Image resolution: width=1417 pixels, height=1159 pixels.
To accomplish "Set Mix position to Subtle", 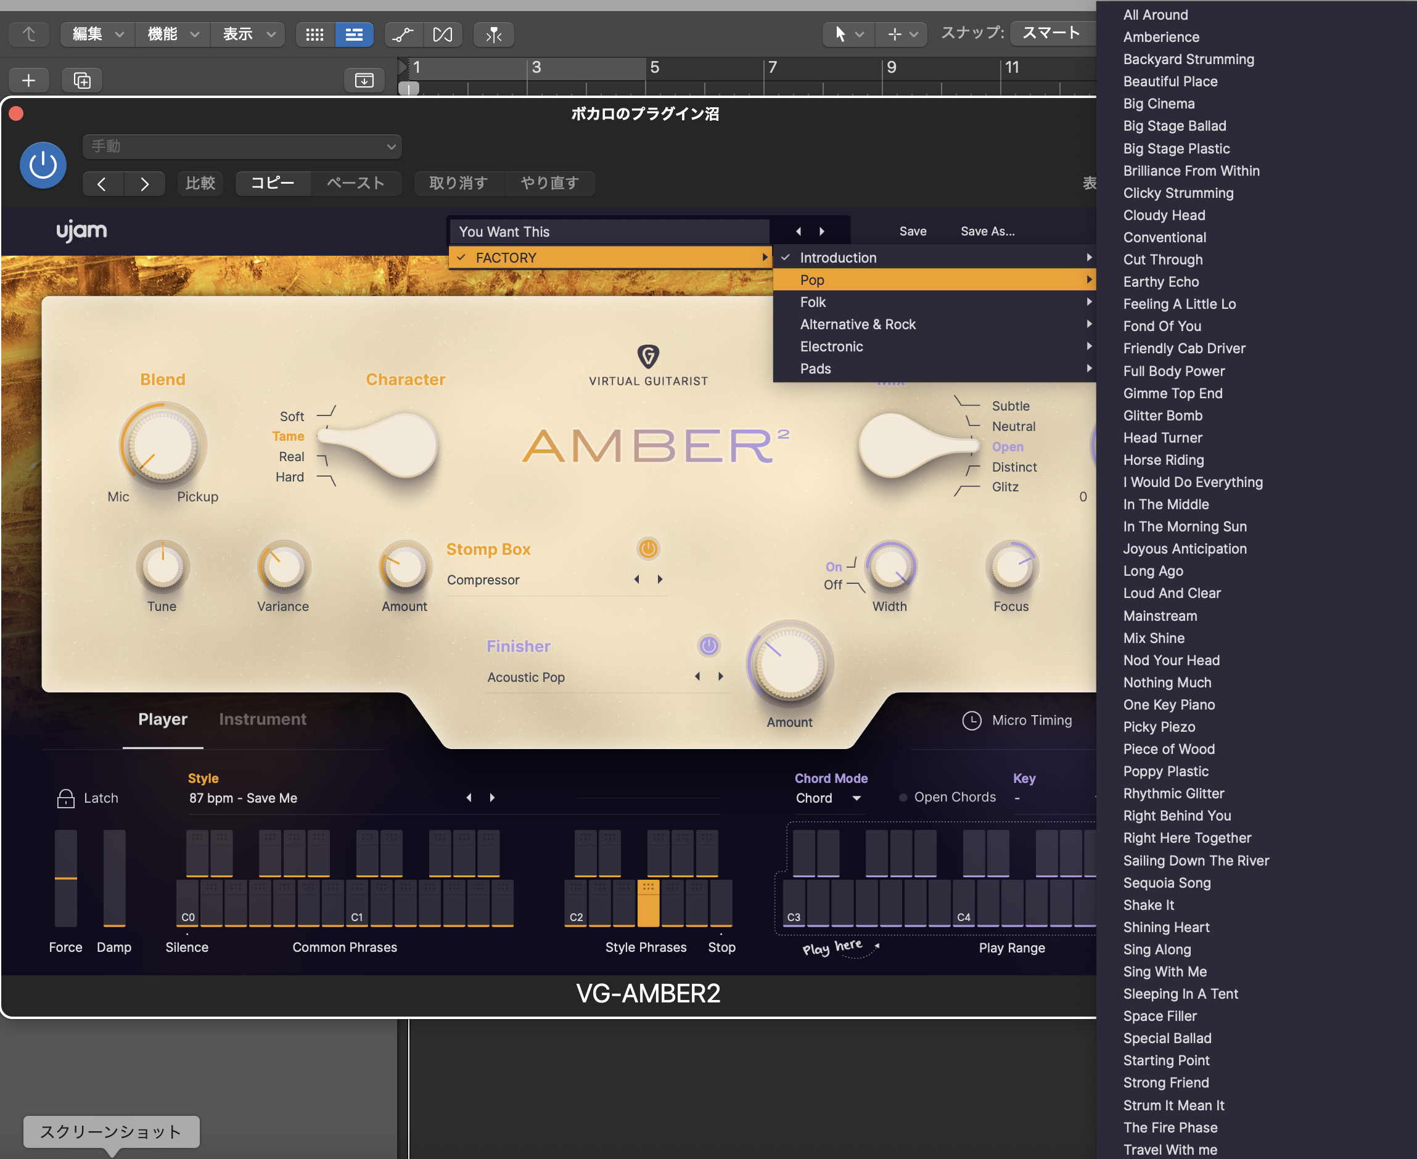I will [x=1010, y=406].
